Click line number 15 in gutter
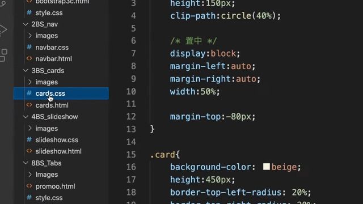This screenshot has width=363, height=204. click(131, 155)
